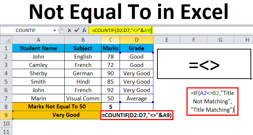The height and width of the screenshot is (135, 253).
Task: Select row 5 header
Action: [x=6, y=82]
